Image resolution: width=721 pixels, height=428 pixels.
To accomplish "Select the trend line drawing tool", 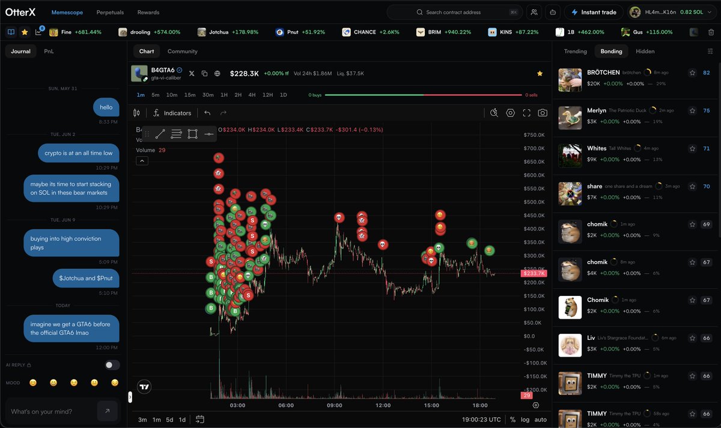I will (x=160, y=134).
